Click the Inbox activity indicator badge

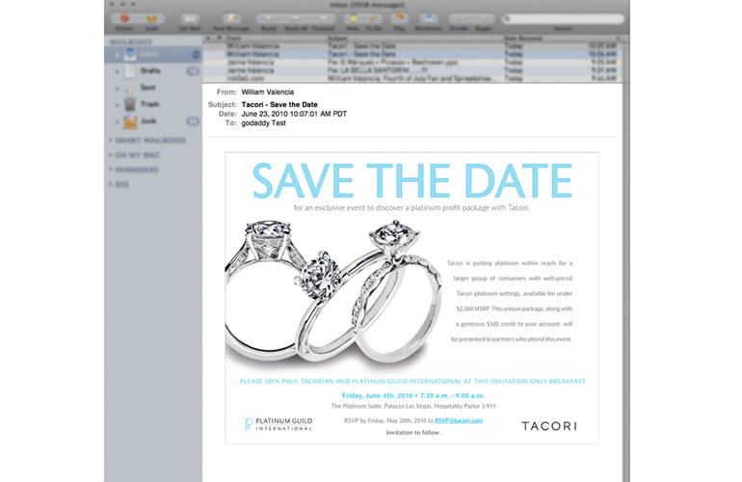pos(196,54)
